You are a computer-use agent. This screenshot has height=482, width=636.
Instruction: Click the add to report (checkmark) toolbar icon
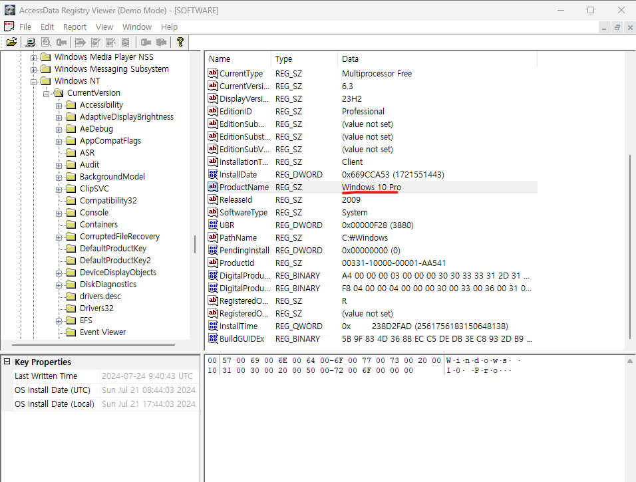(96, 42)
